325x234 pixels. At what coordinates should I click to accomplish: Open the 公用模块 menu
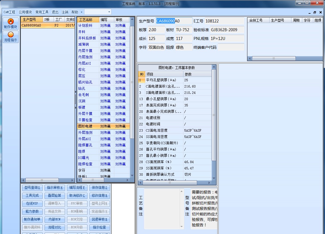pyautogui.click(x=25, y=12)
